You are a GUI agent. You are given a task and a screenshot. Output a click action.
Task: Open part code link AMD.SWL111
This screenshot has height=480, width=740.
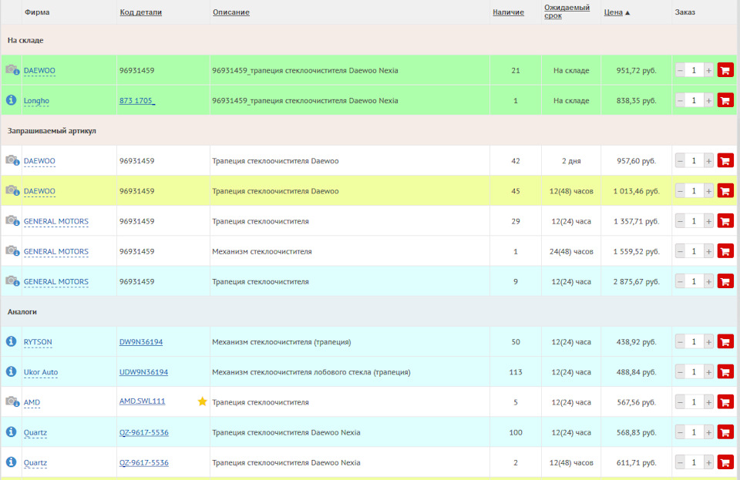point(142,401)
